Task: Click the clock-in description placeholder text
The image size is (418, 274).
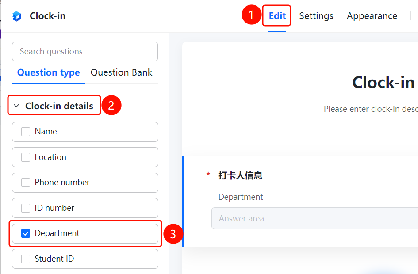Action: (x=371, y=109)
